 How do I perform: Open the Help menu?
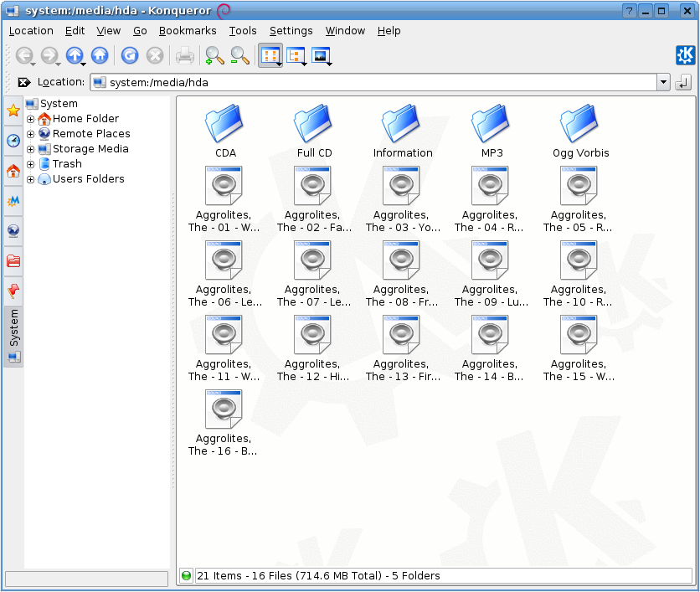[x=389, y=31]
